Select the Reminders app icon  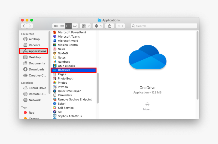(x=55, y=95)
